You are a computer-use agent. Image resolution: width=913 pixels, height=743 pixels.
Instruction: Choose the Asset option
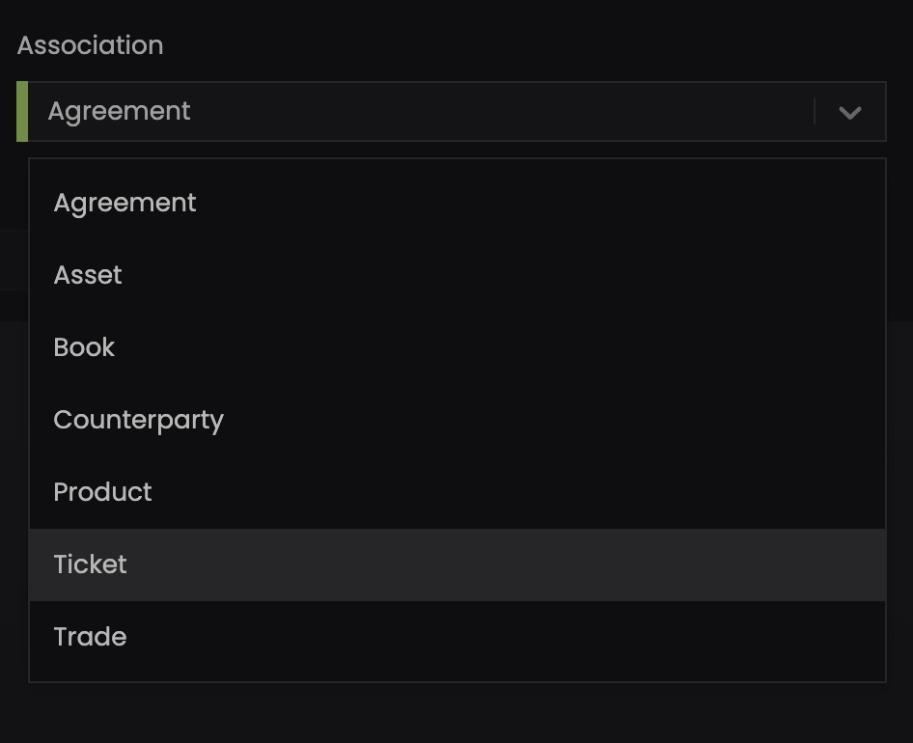(88, 275)
